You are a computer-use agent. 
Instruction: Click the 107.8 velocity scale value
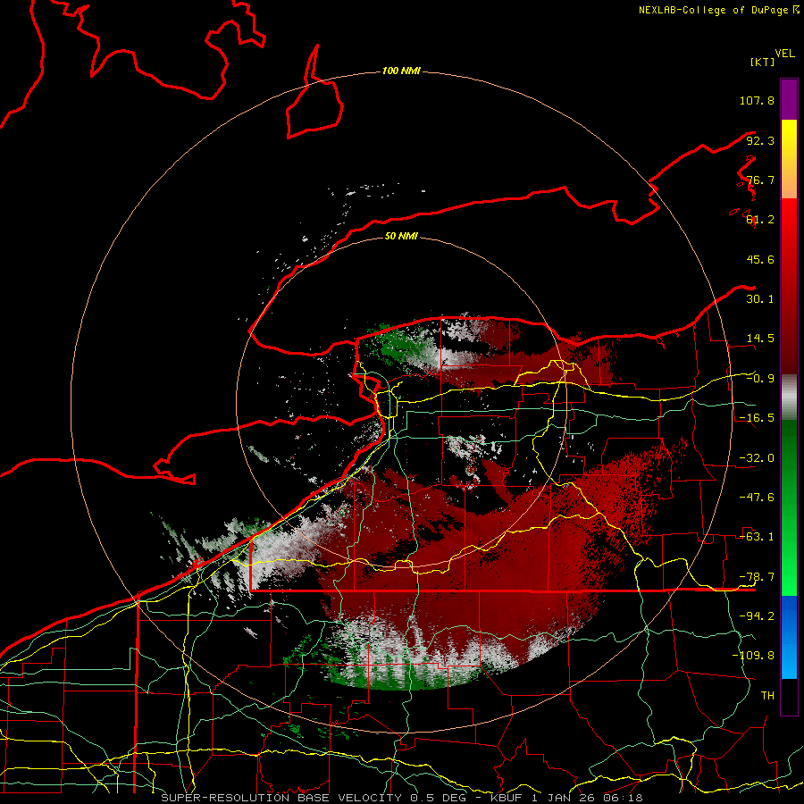tap(757, 100)
